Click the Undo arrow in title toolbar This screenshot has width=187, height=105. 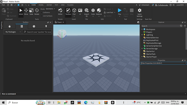coord(26,5)
